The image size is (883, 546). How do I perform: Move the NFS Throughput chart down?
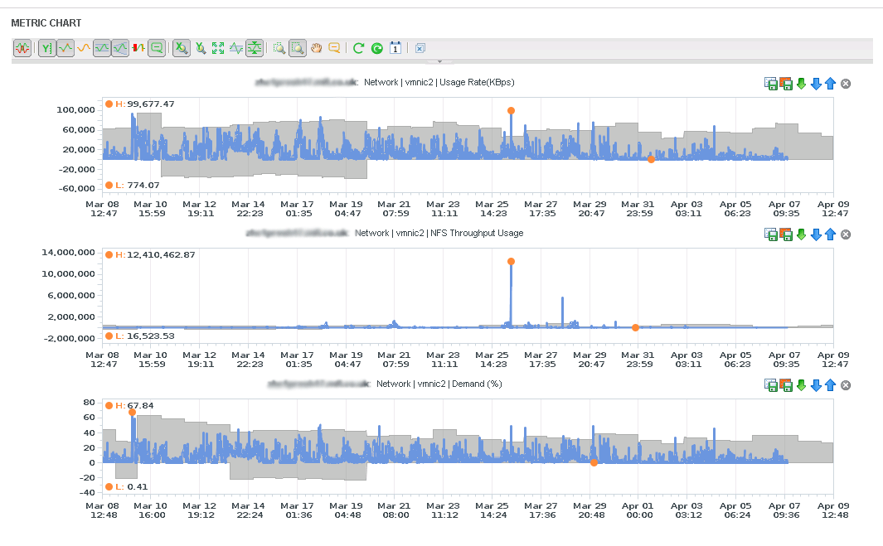coord(816,234)
